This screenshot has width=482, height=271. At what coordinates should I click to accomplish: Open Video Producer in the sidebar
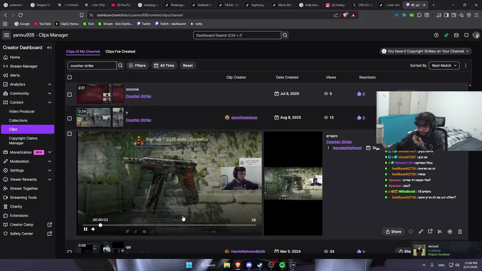22,111
